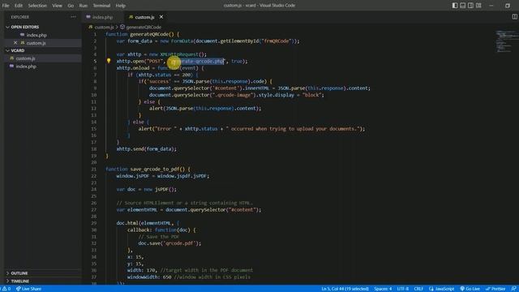Screen dimensions: 519x292
Task: Click line number 21 in the gutter
Action: [94, 170]
